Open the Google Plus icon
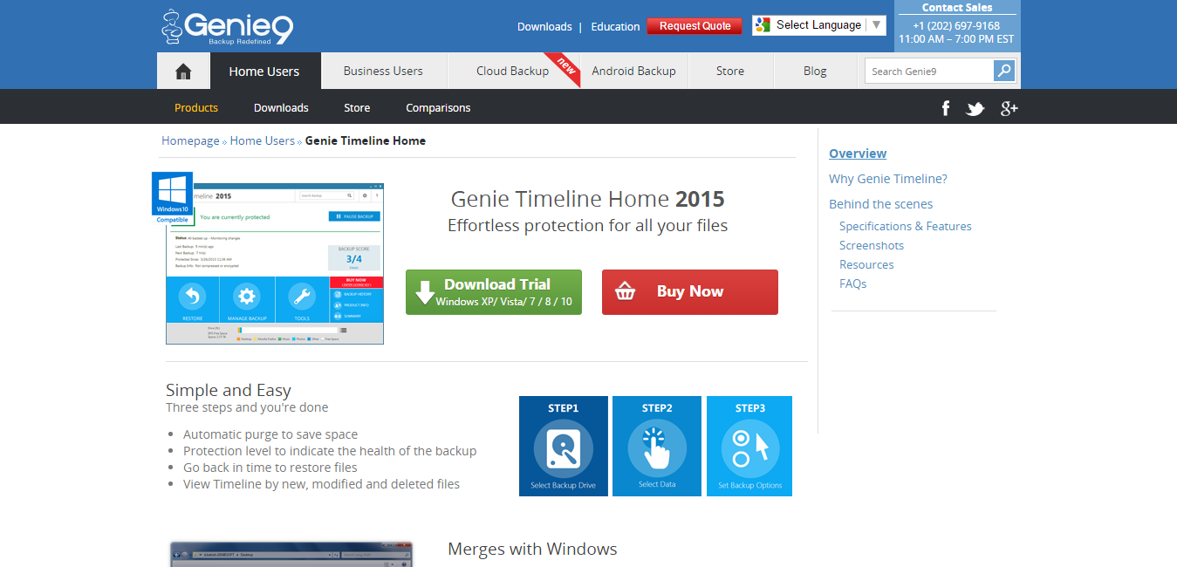 click(x=1009, y=108)
